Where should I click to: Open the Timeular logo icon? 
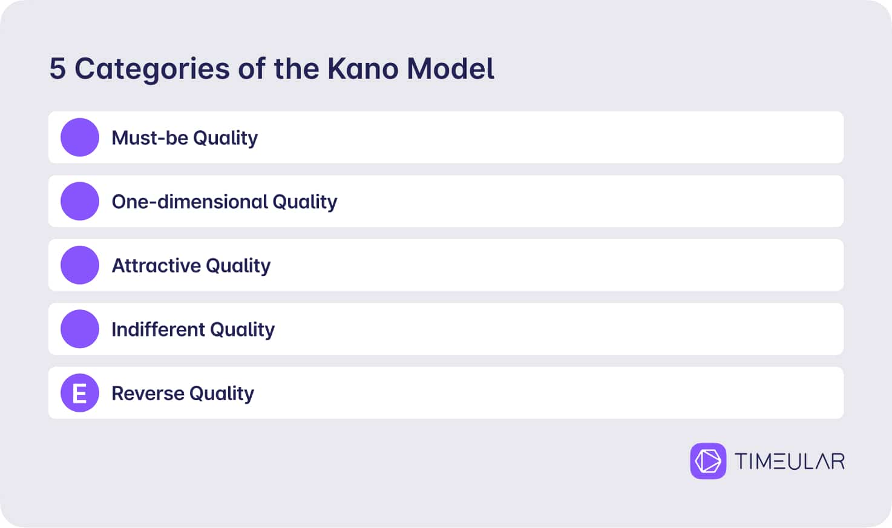[708, 461]
